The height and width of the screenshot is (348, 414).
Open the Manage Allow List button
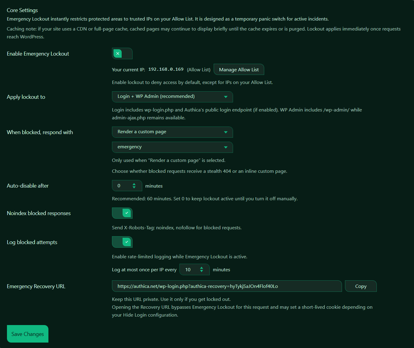click(239, 69)
